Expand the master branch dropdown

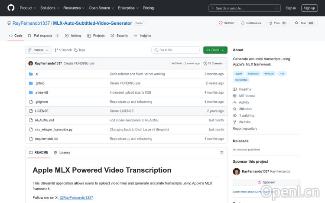(39, 50)
